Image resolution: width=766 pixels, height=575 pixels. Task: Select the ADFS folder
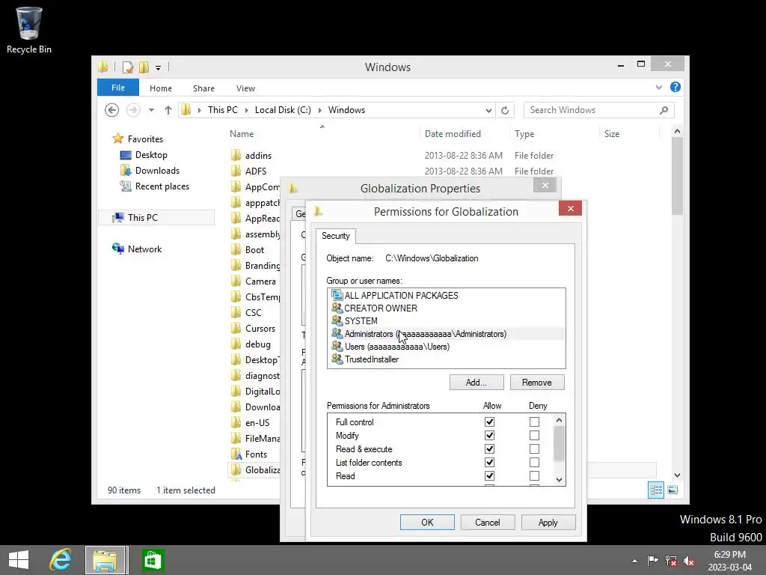[256, 171]
